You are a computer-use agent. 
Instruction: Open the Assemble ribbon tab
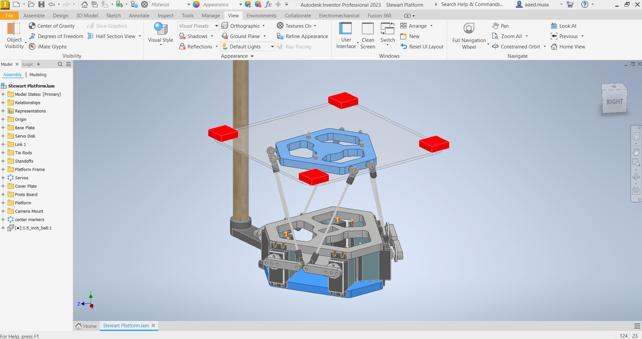pos(34,16)
